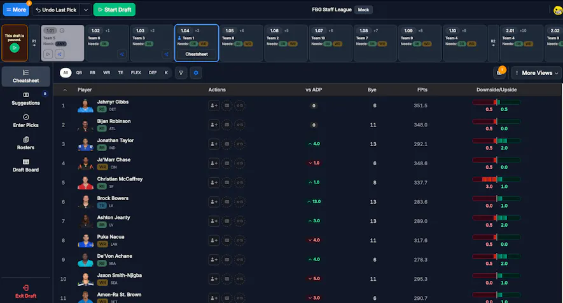Screen dimensions: 563x303
Task: Click Brock Bowers player headshot
Action: click(x=85, y=202)
